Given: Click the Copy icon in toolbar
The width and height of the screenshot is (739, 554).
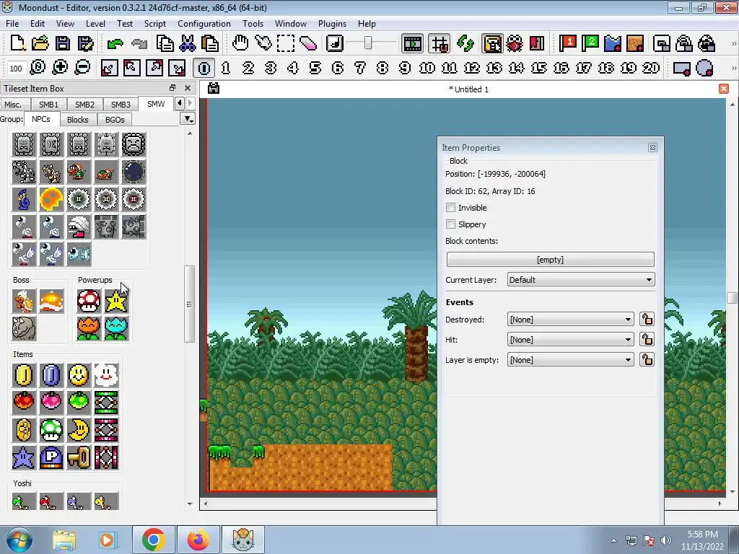Looking at the screenshot, I should coord(165,43).
